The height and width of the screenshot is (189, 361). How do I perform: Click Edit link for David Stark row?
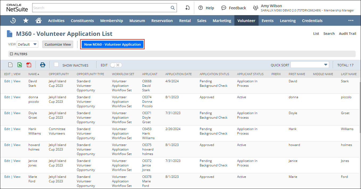pyautogui.click(x=7, y=81)
